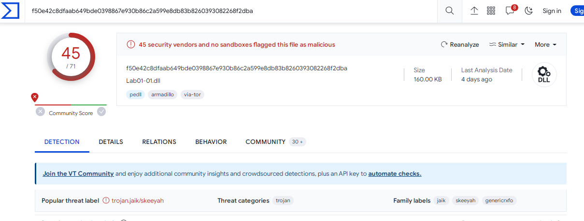Viewport: 584px width, 221px height.
Task: Open the apps grid icon
Action: (x=491, y=11)
